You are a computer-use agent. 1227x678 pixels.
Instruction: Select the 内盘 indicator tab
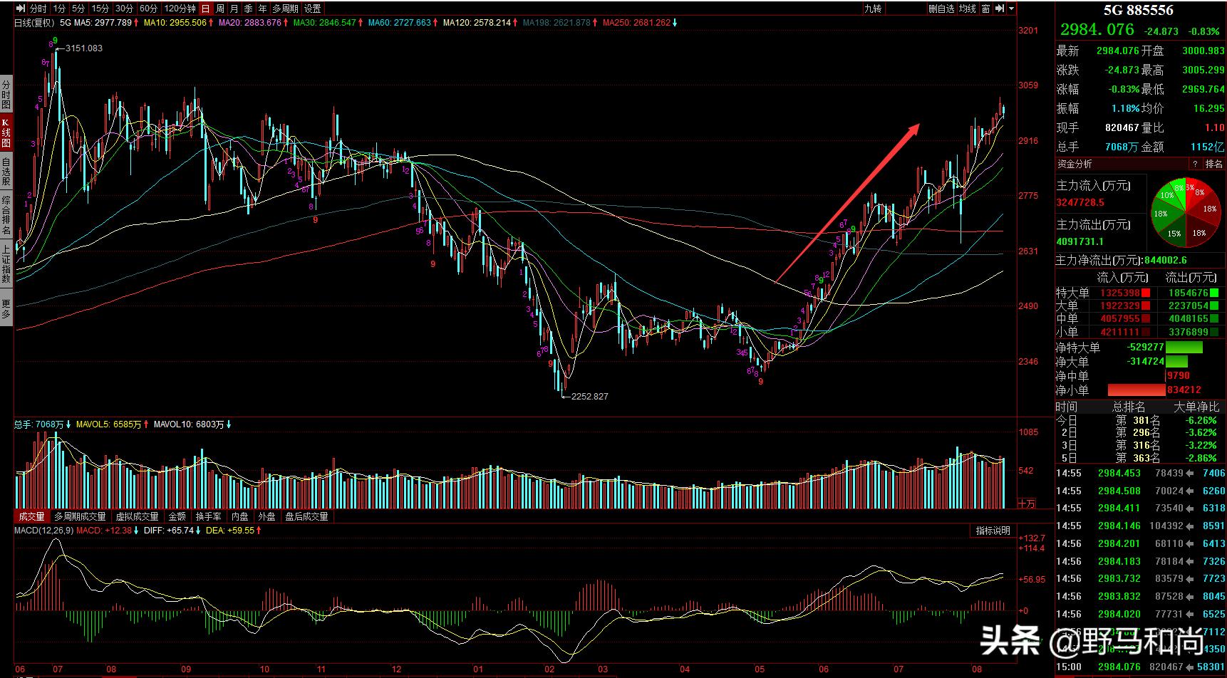pyautogui.click(x=240, y=516)
